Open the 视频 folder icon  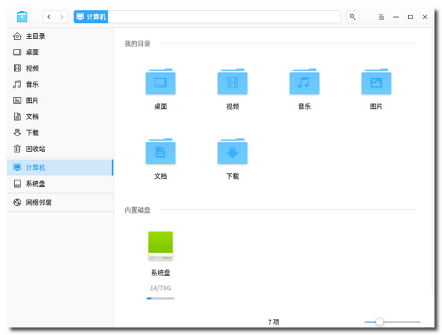[232, 82]
